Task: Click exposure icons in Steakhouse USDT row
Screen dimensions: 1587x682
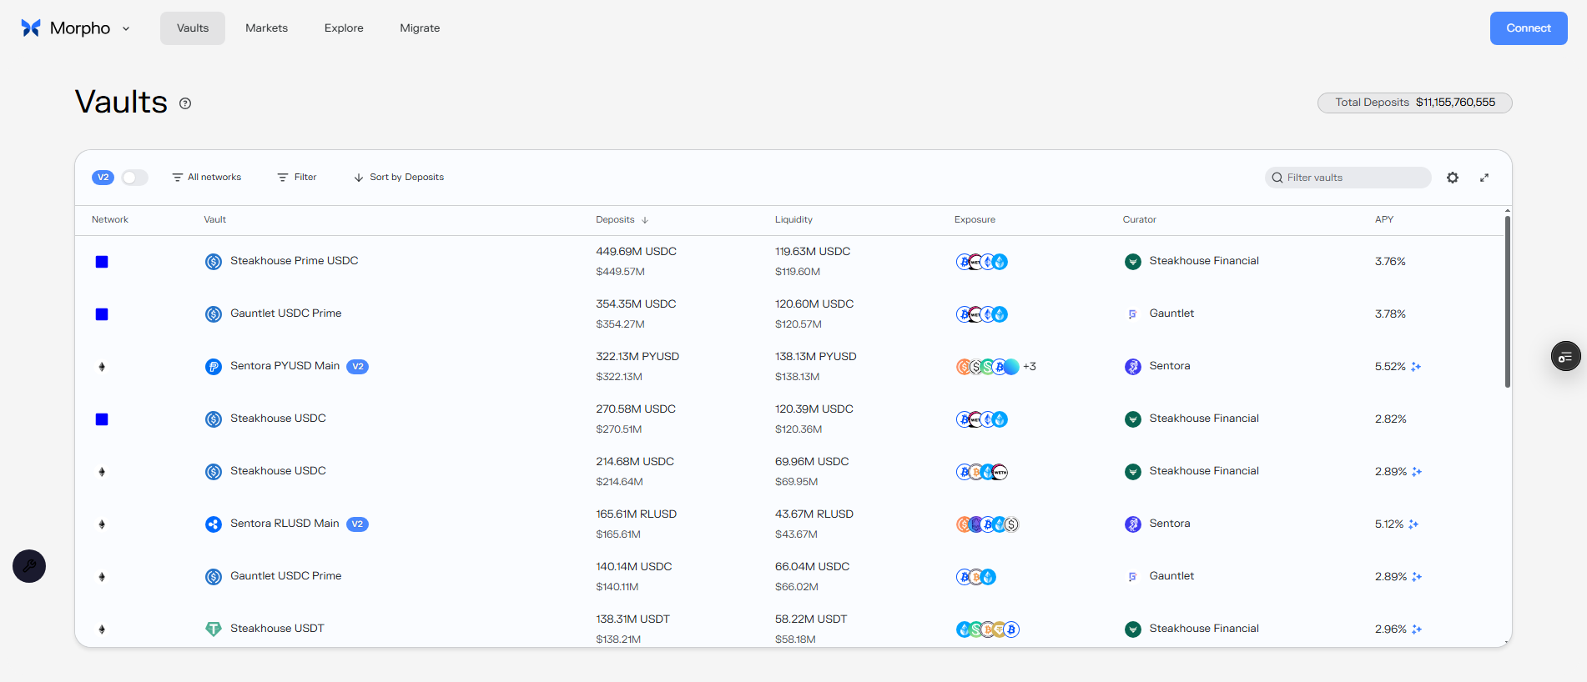Action: pos(988,629)
